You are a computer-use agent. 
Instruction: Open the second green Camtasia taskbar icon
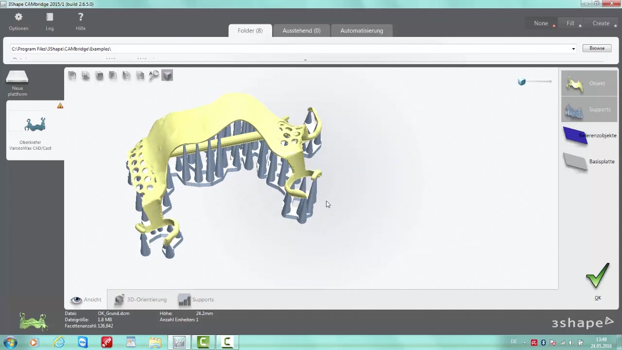pyautogui.click(x=227, y=342)
